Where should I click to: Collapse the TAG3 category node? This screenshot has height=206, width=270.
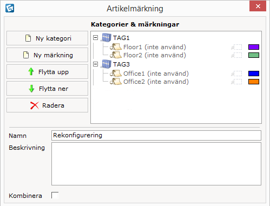tap(95, 64)
